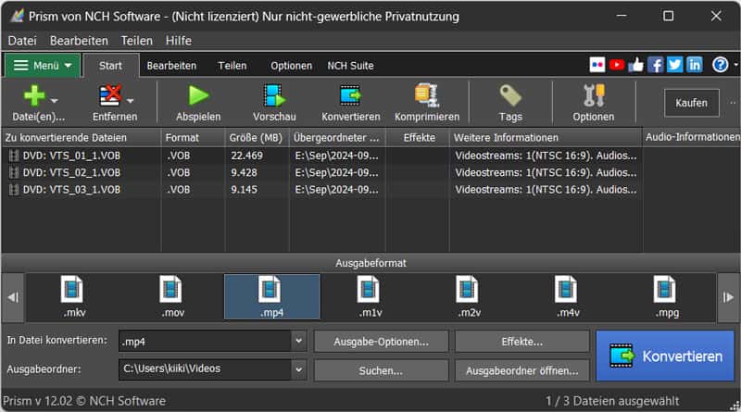Open the NCH Suite tab
The height and width of the screenshot is (412, 741).
coord(351,66)
